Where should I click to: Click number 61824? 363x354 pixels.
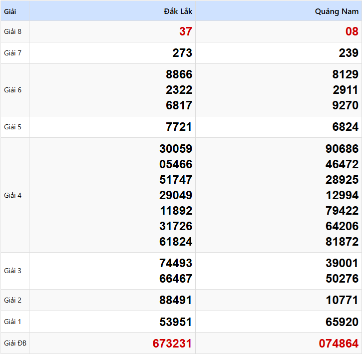176,242
